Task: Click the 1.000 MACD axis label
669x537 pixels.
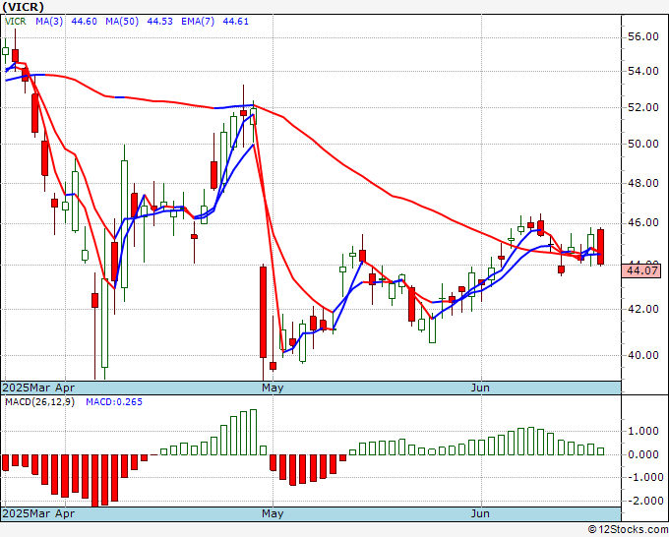Action: 643,431
